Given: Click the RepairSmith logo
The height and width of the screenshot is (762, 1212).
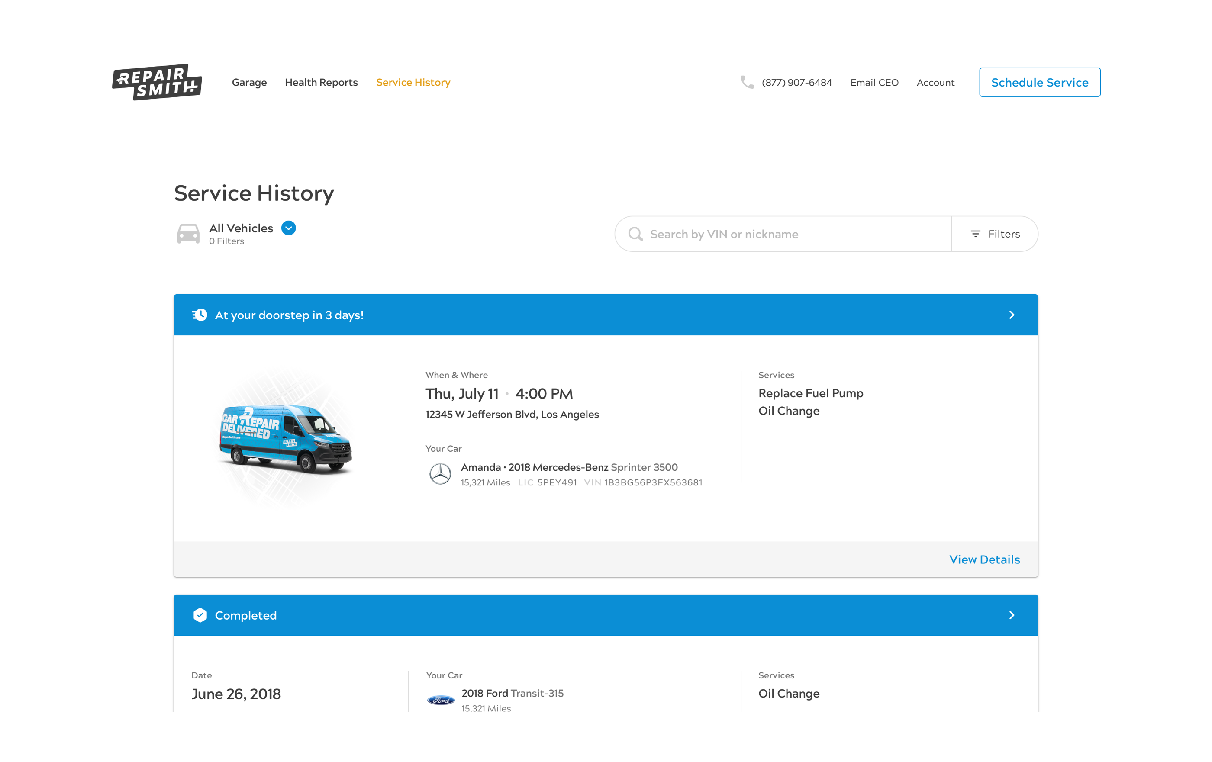Looking at the screenshot, I should tap(157, 82).
